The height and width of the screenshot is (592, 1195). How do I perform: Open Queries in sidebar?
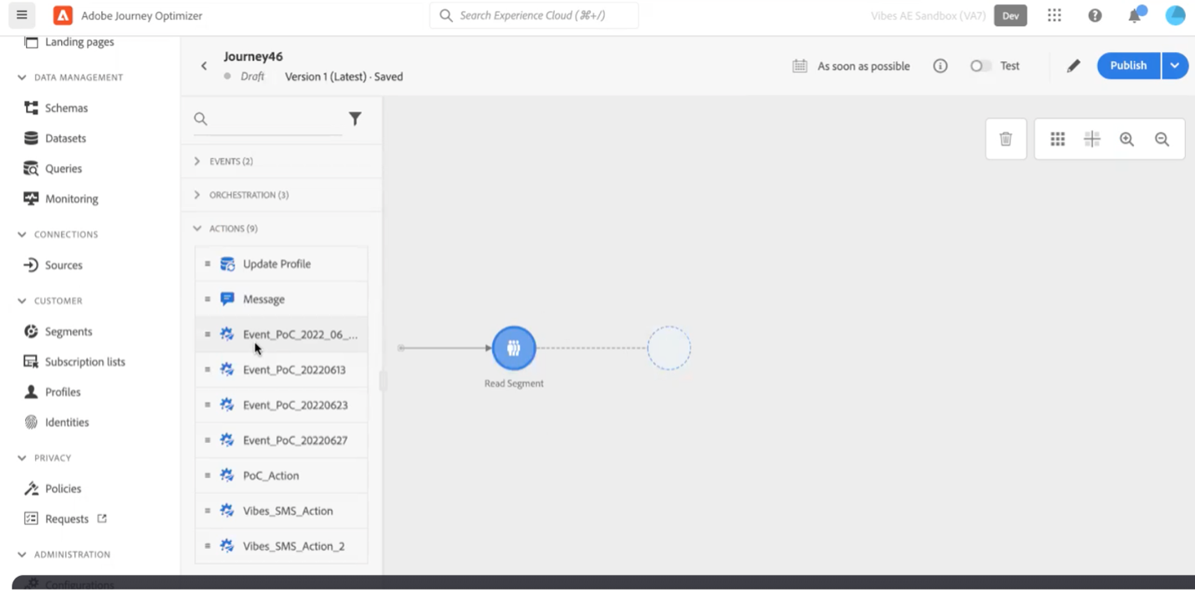tap(64, 168)
